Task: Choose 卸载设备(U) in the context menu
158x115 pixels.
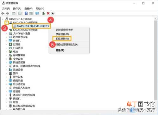Action: tap(62, 39)
